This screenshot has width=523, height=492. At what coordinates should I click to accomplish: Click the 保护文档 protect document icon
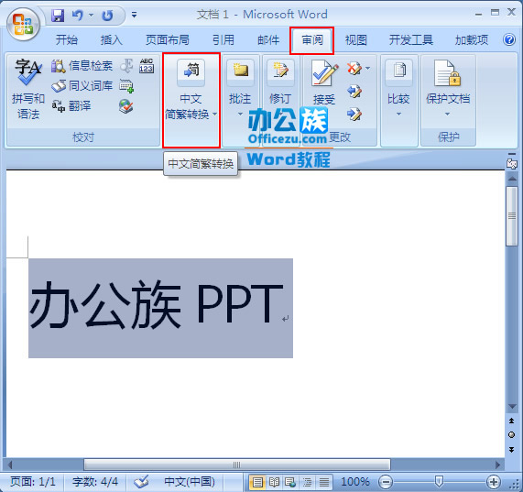point(448,73)
